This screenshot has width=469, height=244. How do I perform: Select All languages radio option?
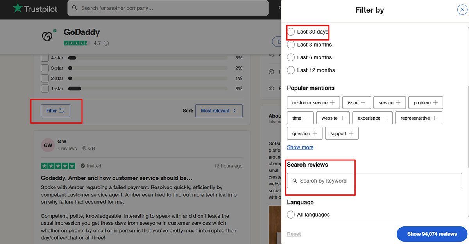pyautogui.click(x=291, y=215)
